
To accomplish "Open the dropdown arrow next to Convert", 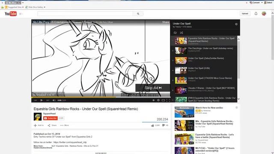I will coord(262,3).
